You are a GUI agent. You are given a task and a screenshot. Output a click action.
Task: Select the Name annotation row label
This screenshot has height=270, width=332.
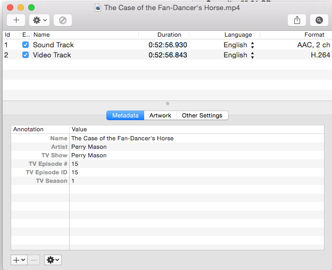(x=59, y=138)
